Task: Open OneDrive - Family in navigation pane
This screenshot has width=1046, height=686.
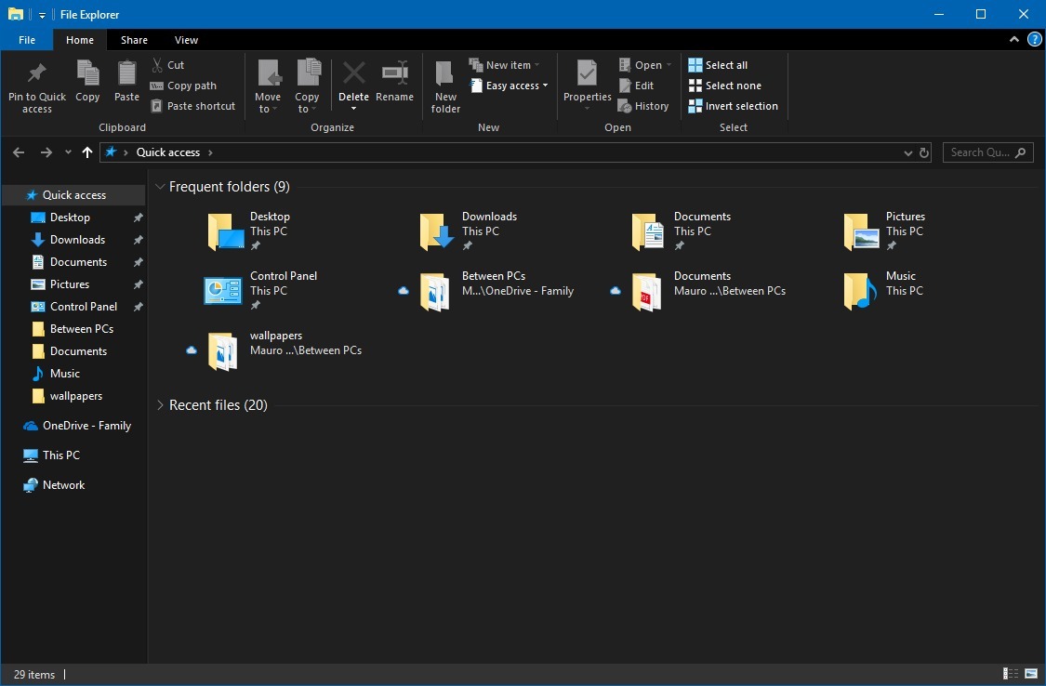Action: point(86,426)
